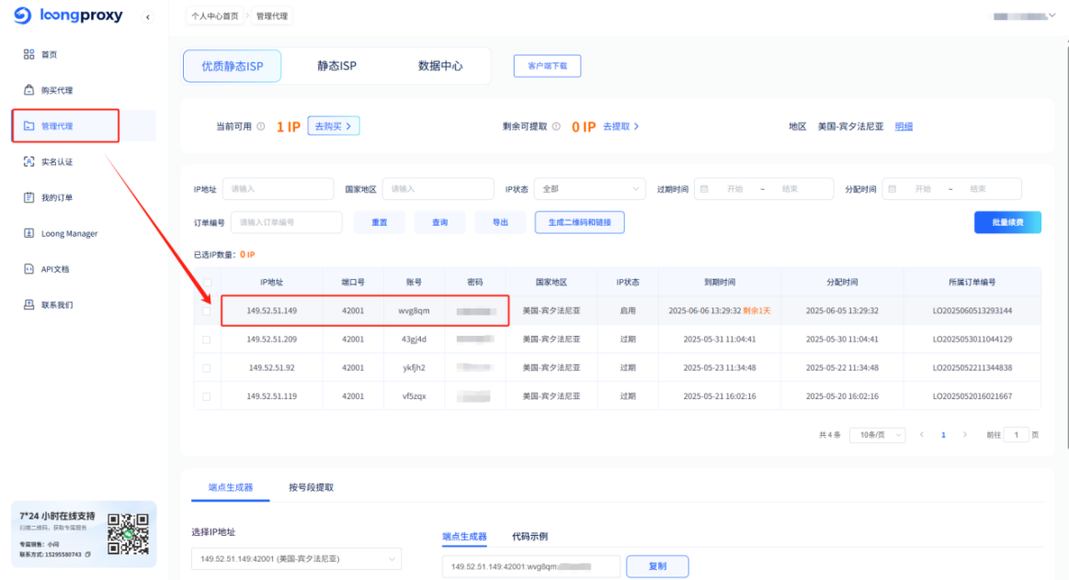
Task: Click the 客户端下载 button
Action: pyautogui.click(x=548, y=66)
